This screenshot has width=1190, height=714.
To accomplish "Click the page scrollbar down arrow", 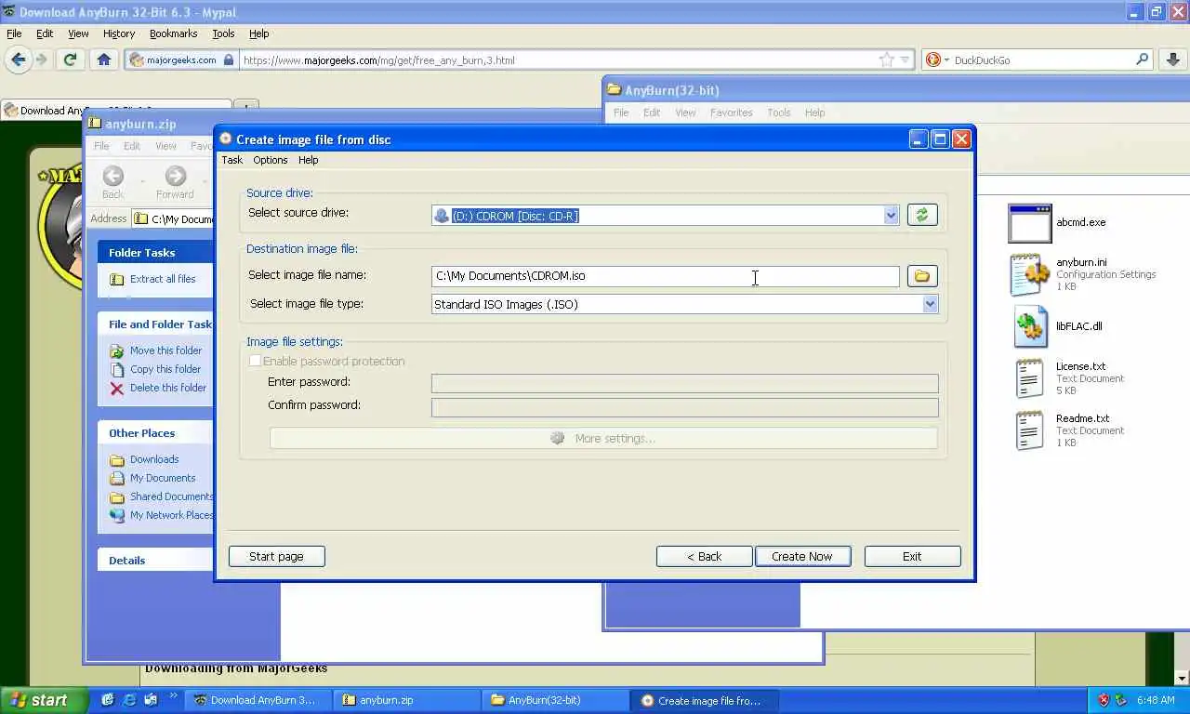I will (x=1183, y=678).
